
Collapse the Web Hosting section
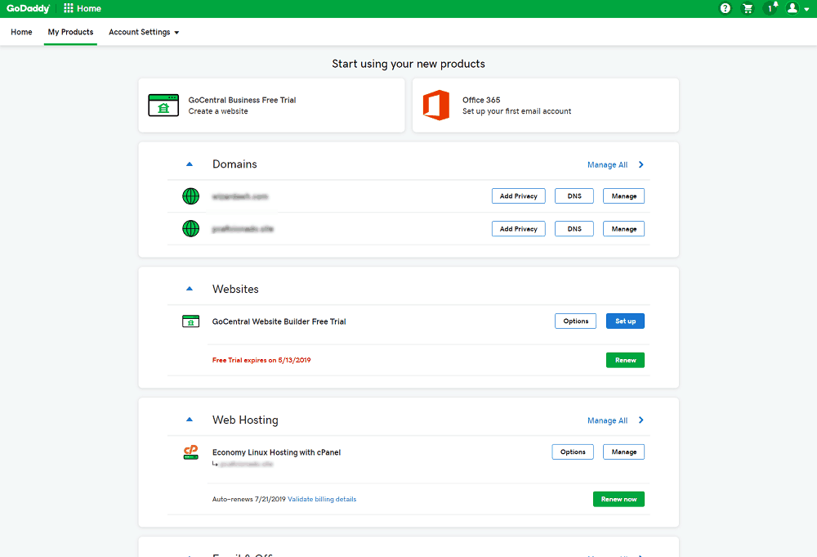(x=190, y=420)
